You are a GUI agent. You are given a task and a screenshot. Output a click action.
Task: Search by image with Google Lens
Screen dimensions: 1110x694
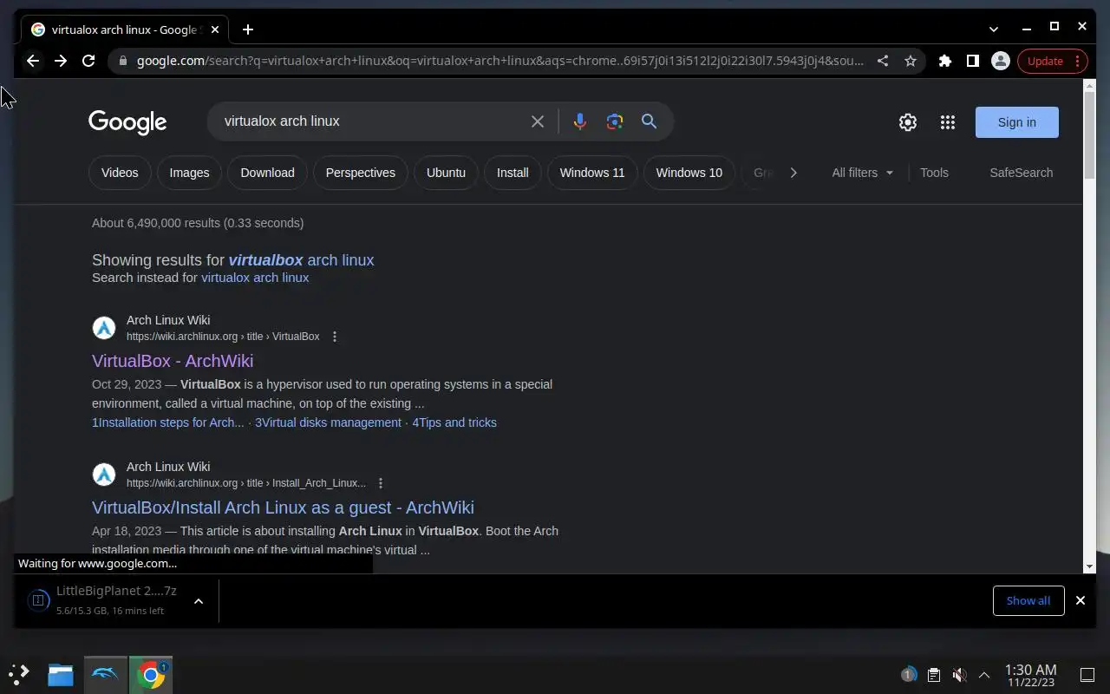(x=615, y=121)
